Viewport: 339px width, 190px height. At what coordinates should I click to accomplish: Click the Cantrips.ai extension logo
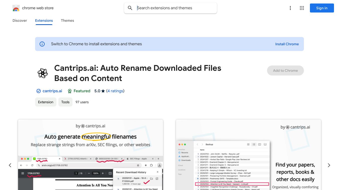[43, 73]
